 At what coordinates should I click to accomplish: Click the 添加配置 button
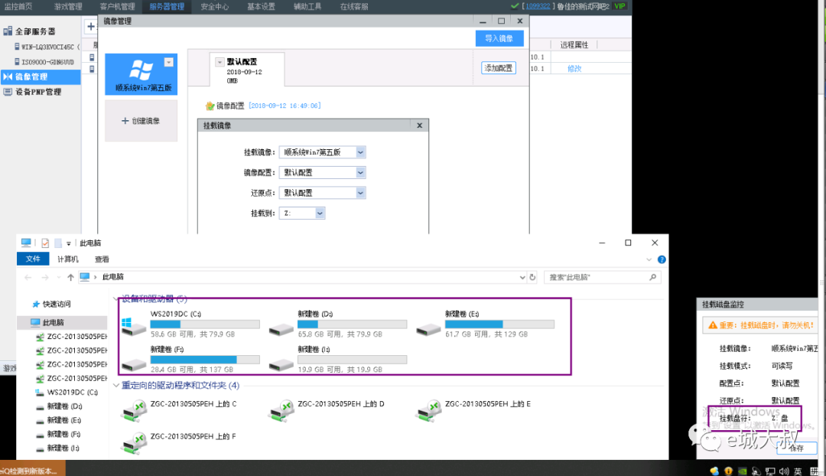[499, 68]
